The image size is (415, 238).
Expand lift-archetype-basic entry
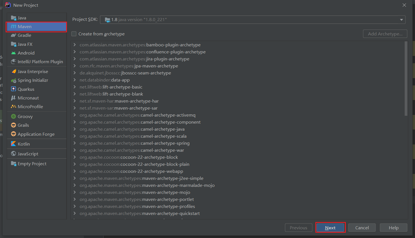75,87
